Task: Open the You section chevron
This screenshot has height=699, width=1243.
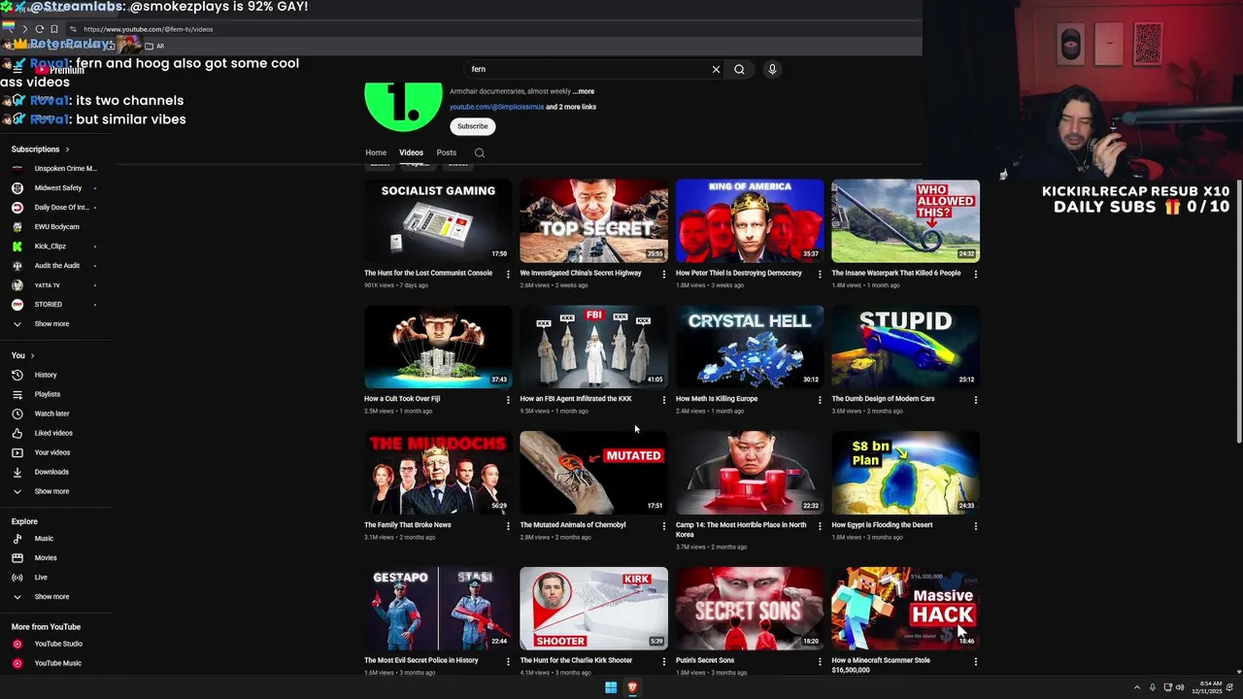Action: click(x=32, y=356)
